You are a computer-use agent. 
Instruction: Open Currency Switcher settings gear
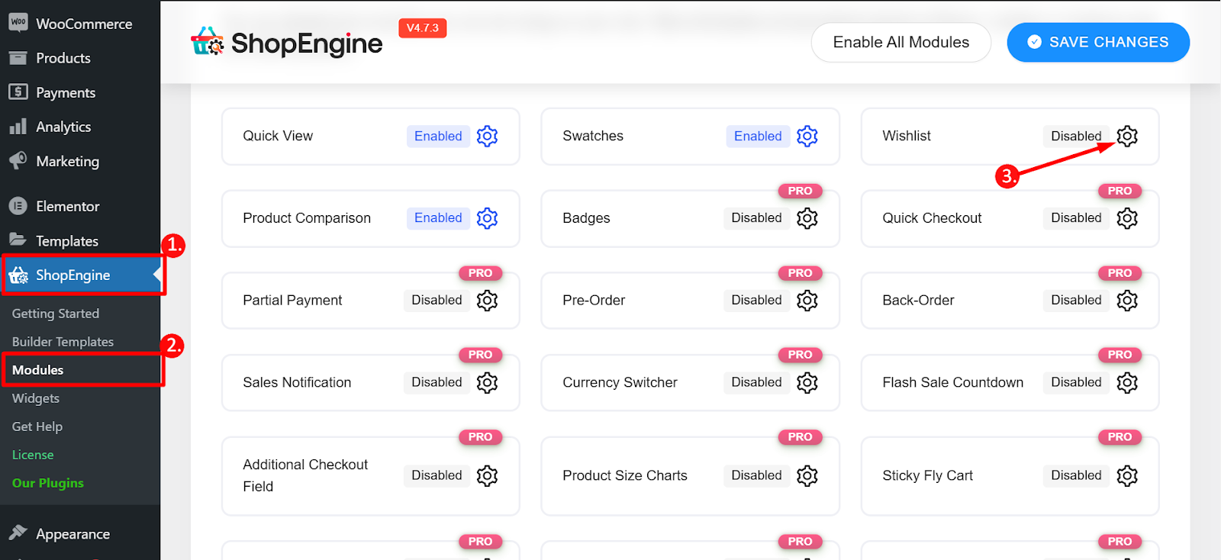(x=807, y=382)
